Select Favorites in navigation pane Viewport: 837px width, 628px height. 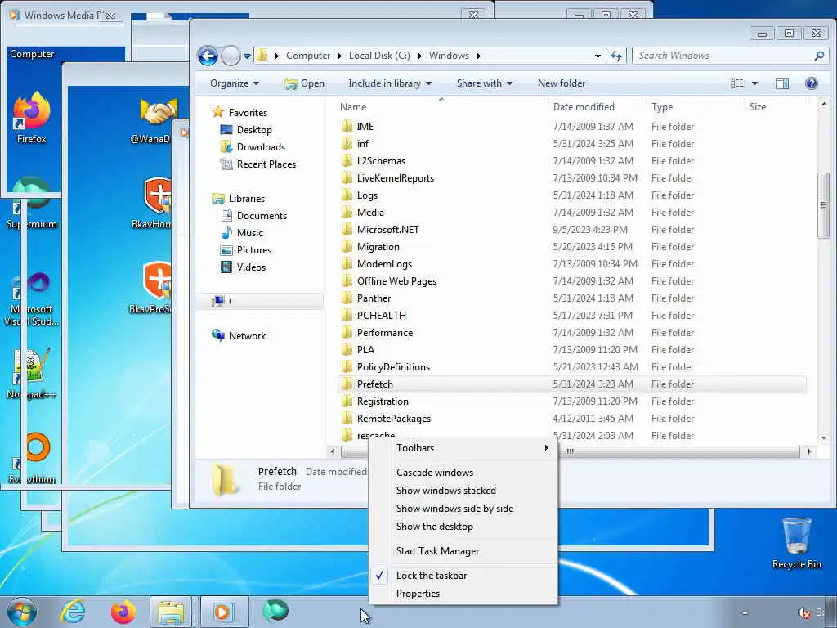pyautogui.click(x=248, y=113)
